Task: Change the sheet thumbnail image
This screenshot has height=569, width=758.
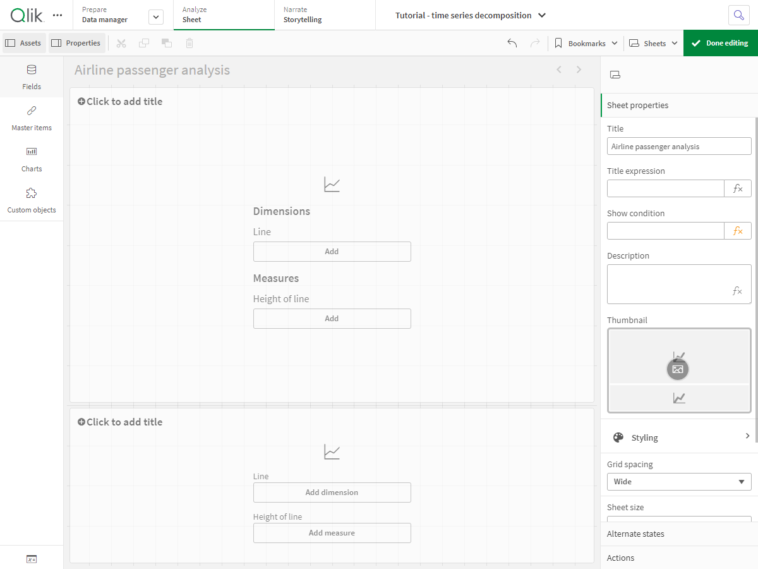Action: 678,369
